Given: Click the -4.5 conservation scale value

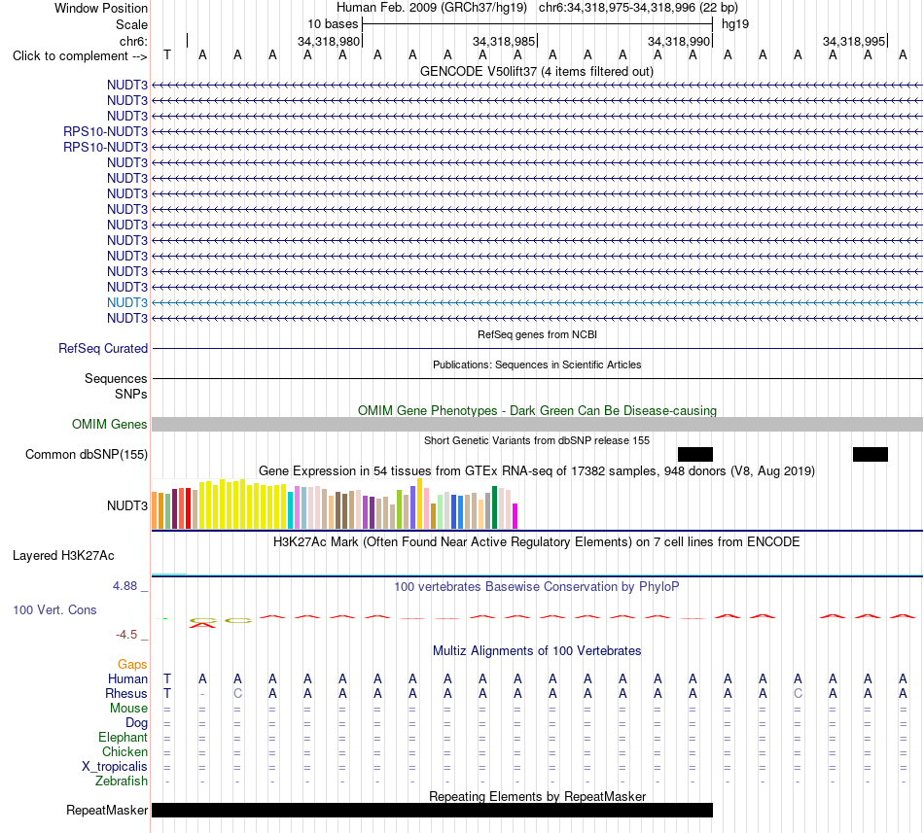Looking at the screenshot, I should (x=126, y=634).
